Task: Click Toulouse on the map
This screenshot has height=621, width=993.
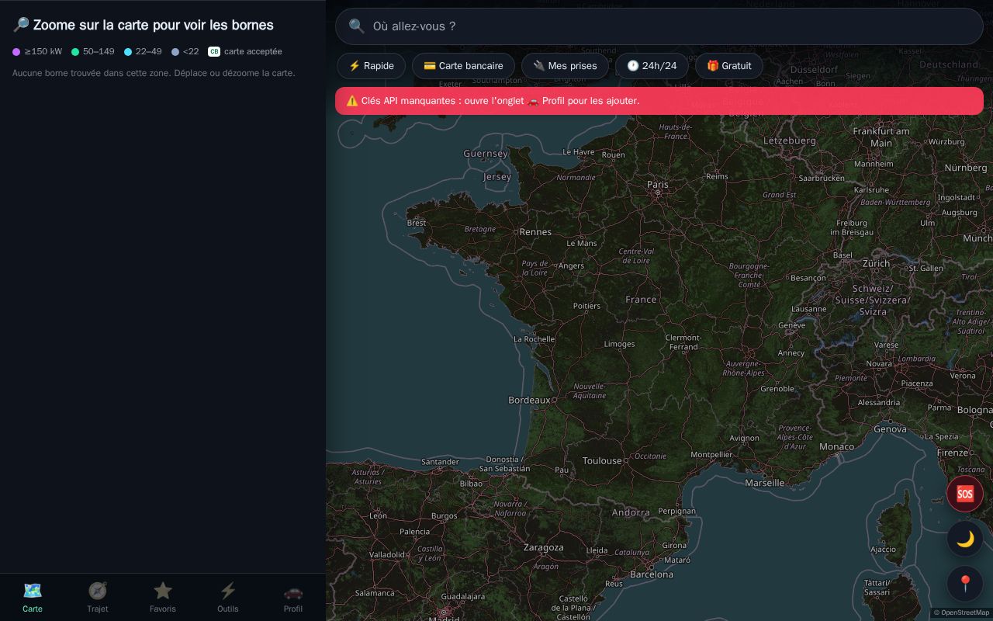Action: click(602, 461)
